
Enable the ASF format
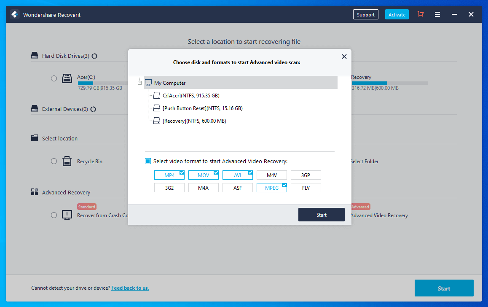237,188
